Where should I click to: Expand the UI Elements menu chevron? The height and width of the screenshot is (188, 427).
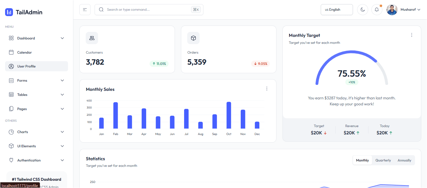pos(62,146)
